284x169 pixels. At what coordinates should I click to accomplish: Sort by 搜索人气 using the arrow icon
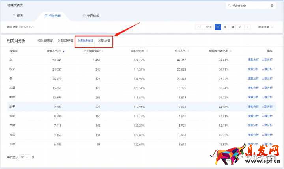pyautogui.click(x=64, y=51)
